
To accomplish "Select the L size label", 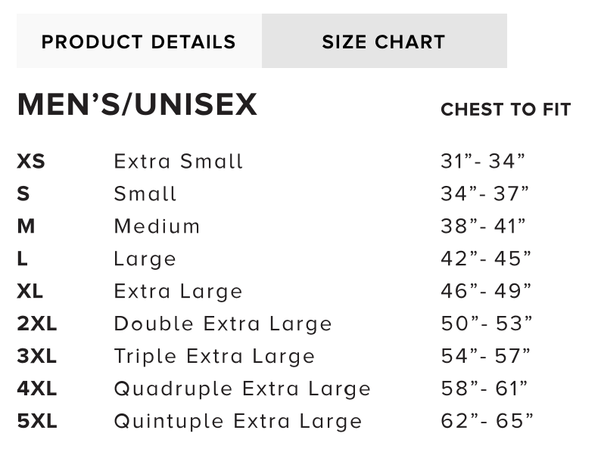I will tap(23, 259).
